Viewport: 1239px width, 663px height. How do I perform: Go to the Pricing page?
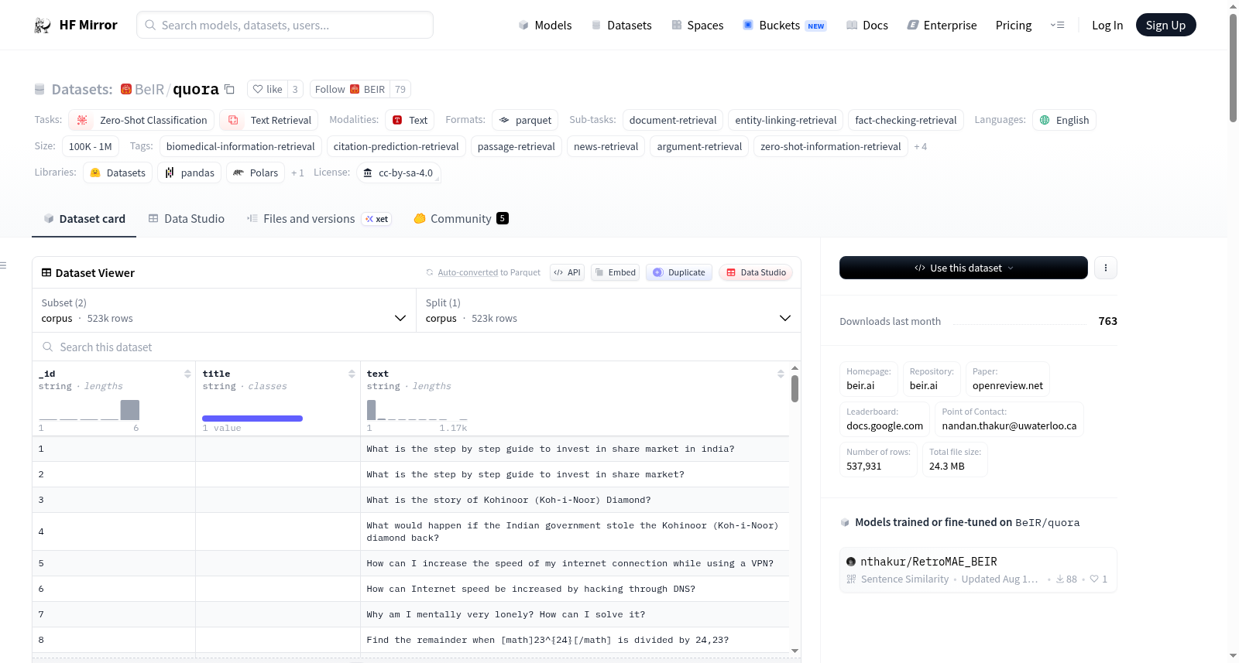coord(1014,26)
